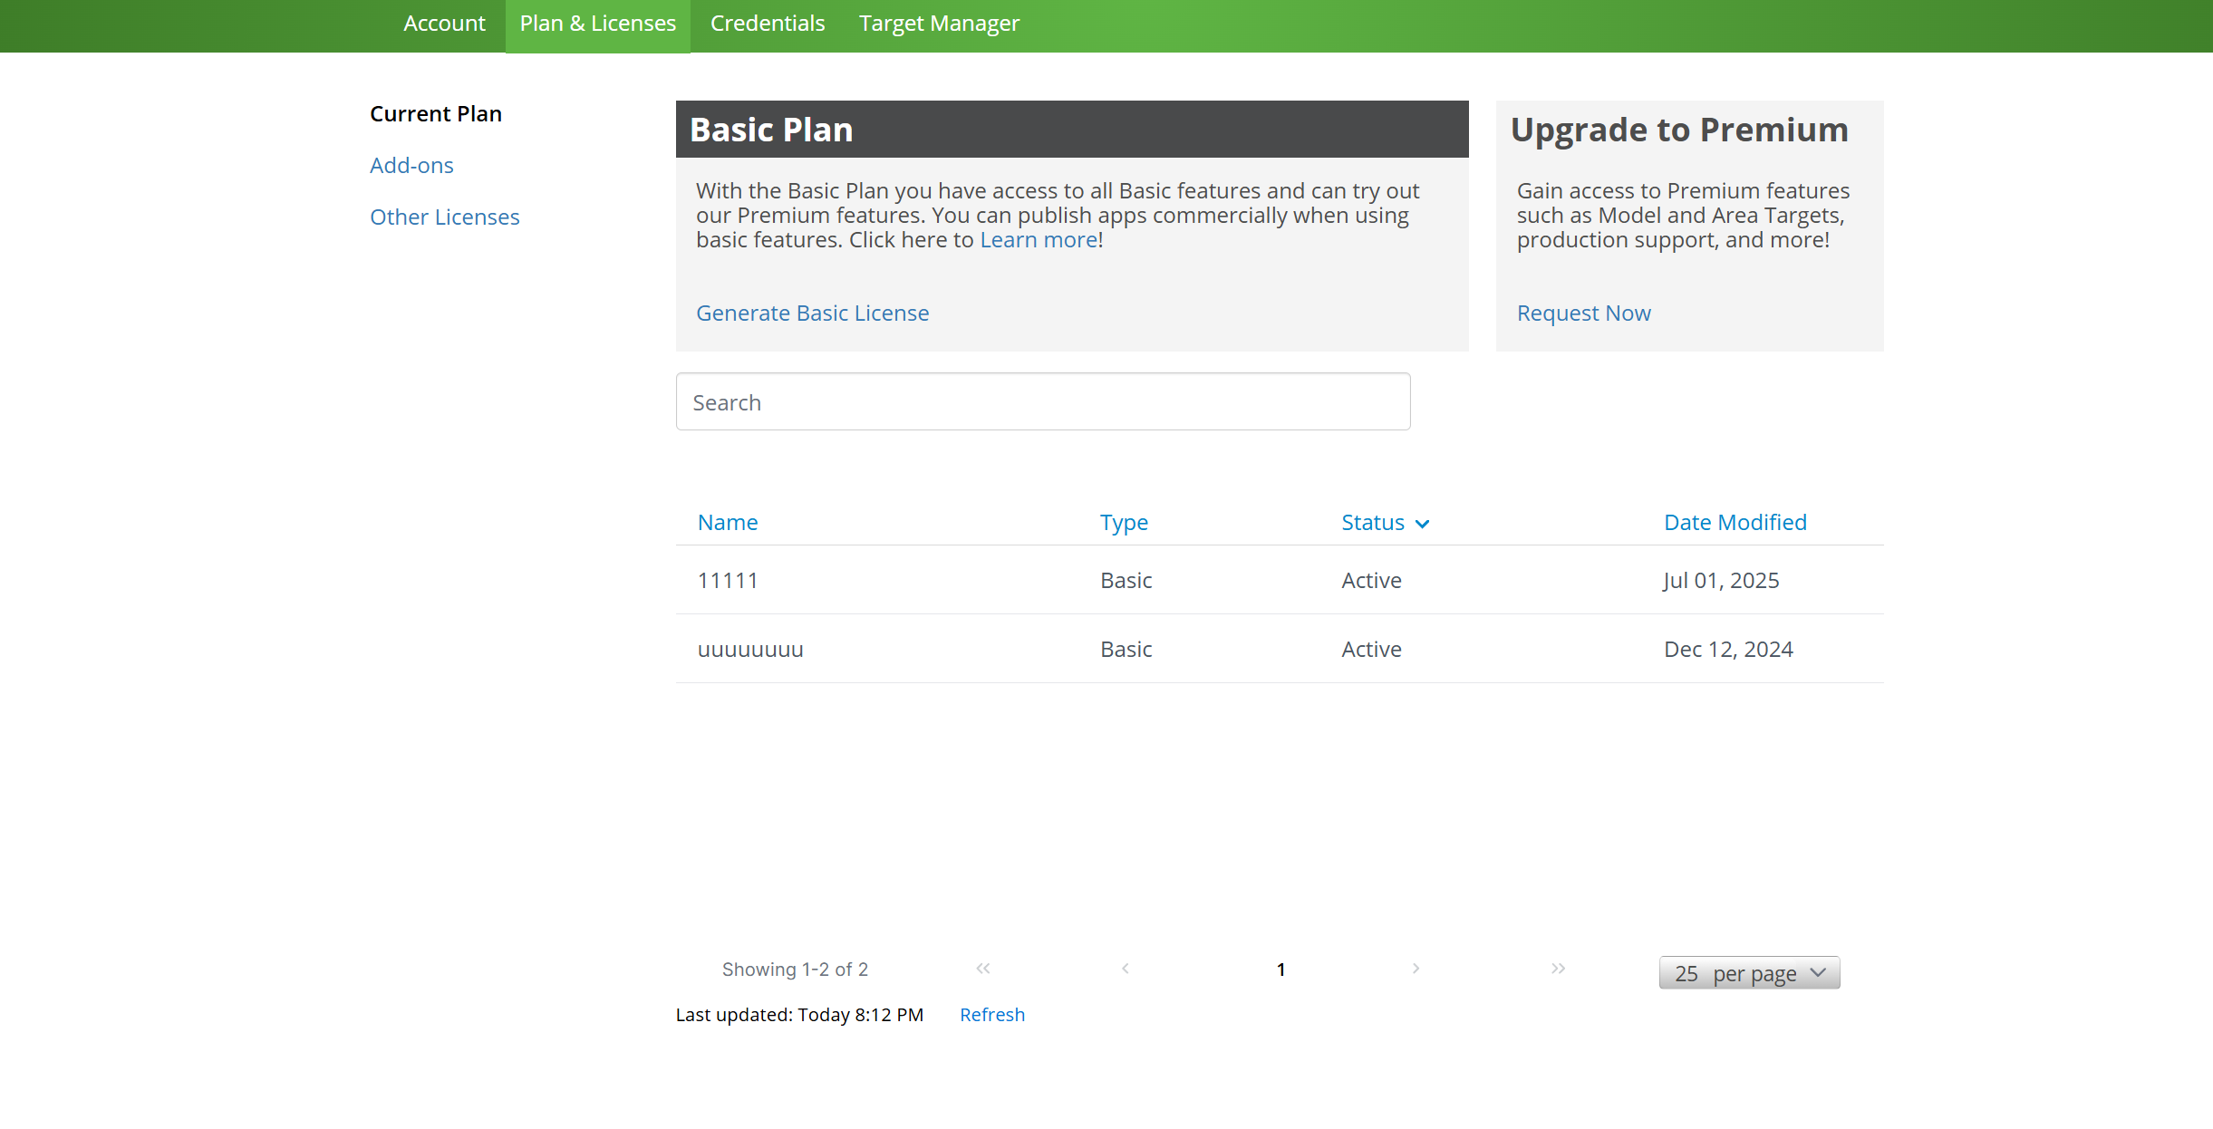This screenshot has width=2213, height=1129.
Task: Click previous page arrow icon
Action: [1125, 969]
